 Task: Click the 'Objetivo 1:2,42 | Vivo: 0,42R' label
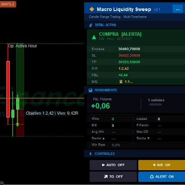click(52, 113)
